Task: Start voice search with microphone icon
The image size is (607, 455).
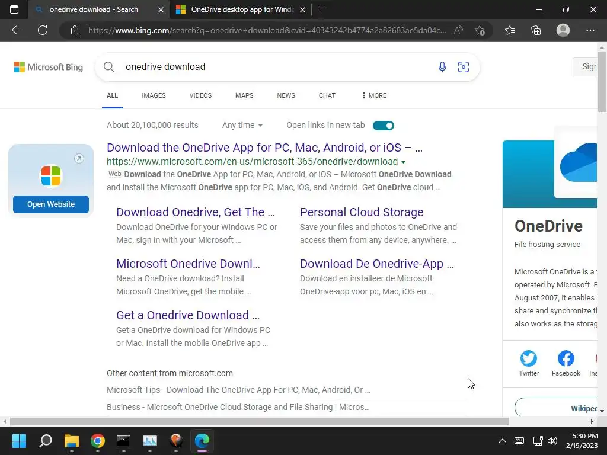Action: pos(442,67)
